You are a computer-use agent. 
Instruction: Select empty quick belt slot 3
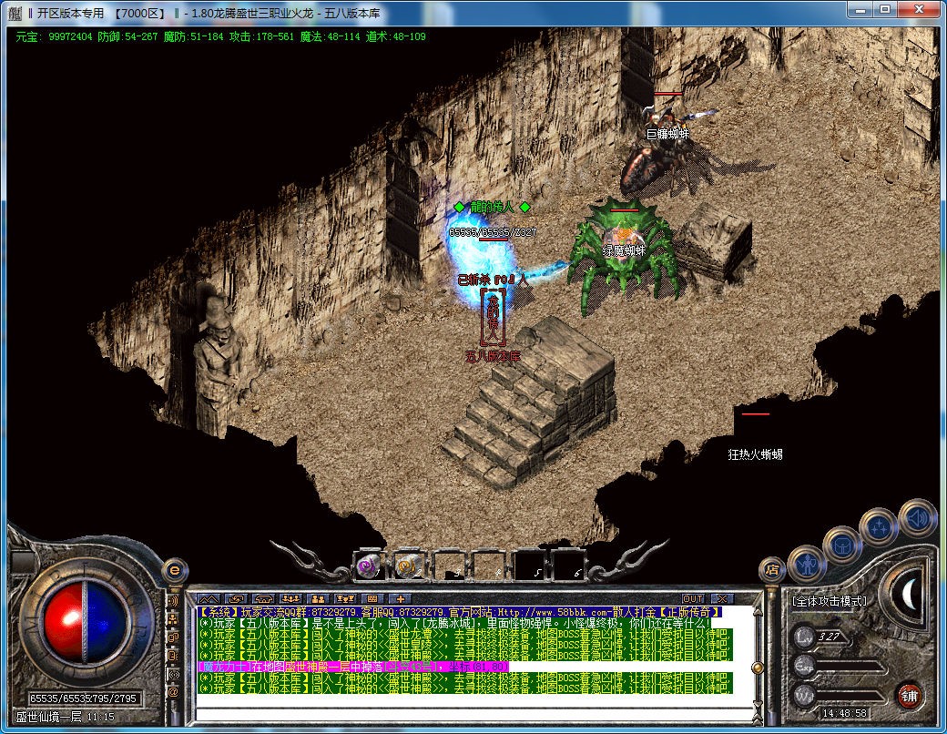449,566
